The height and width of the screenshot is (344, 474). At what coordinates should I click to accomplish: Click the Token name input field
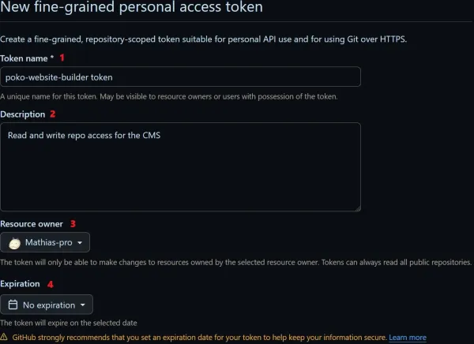point(180,77)
